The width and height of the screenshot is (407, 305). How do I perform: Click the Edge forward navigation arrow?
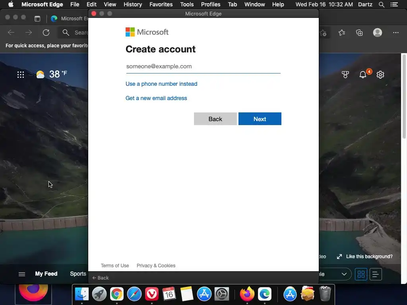[x=29, y=33]
